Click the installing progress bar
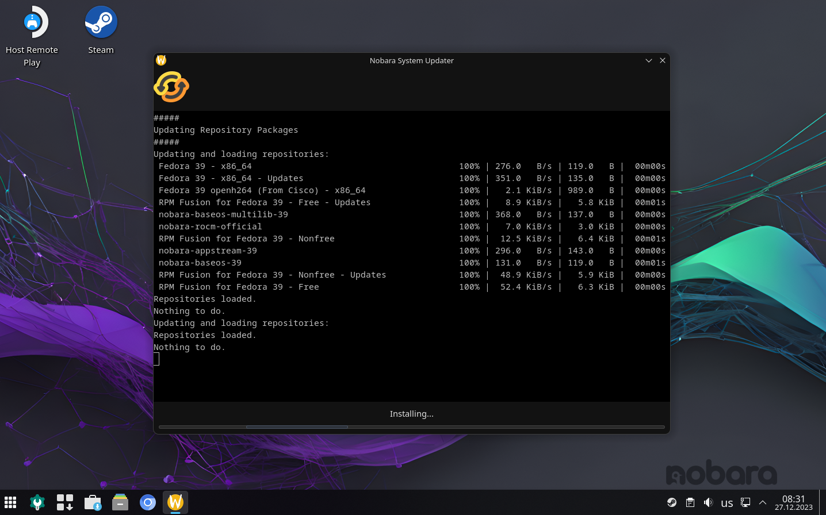 click(412, 427)
